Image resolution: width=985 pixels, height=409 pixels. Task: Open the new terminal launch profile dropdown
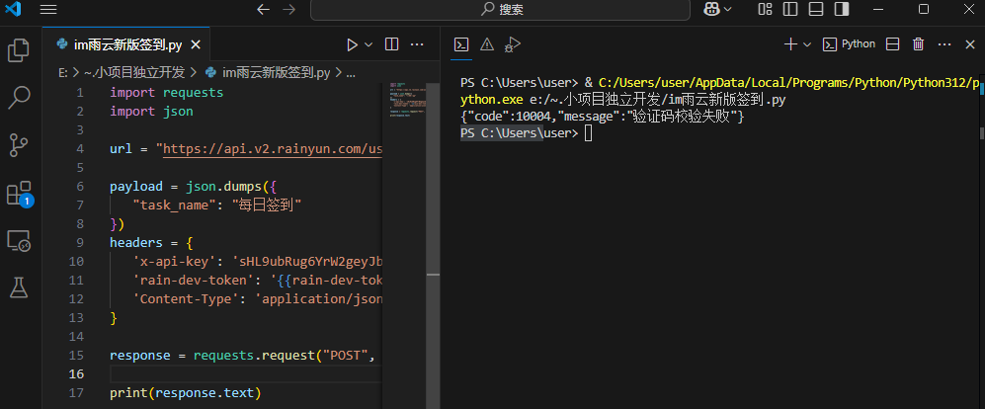(807, 44)
